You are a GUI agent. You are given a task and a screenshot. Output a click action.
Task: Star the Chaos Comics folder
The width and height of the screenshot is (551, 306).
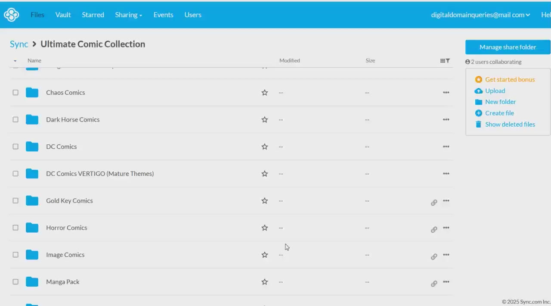[265, 93]
